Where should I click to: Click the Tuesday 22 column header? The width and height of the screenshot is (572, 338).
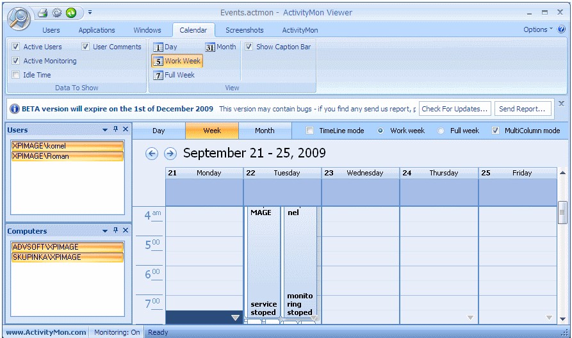[x=282, y=173]
